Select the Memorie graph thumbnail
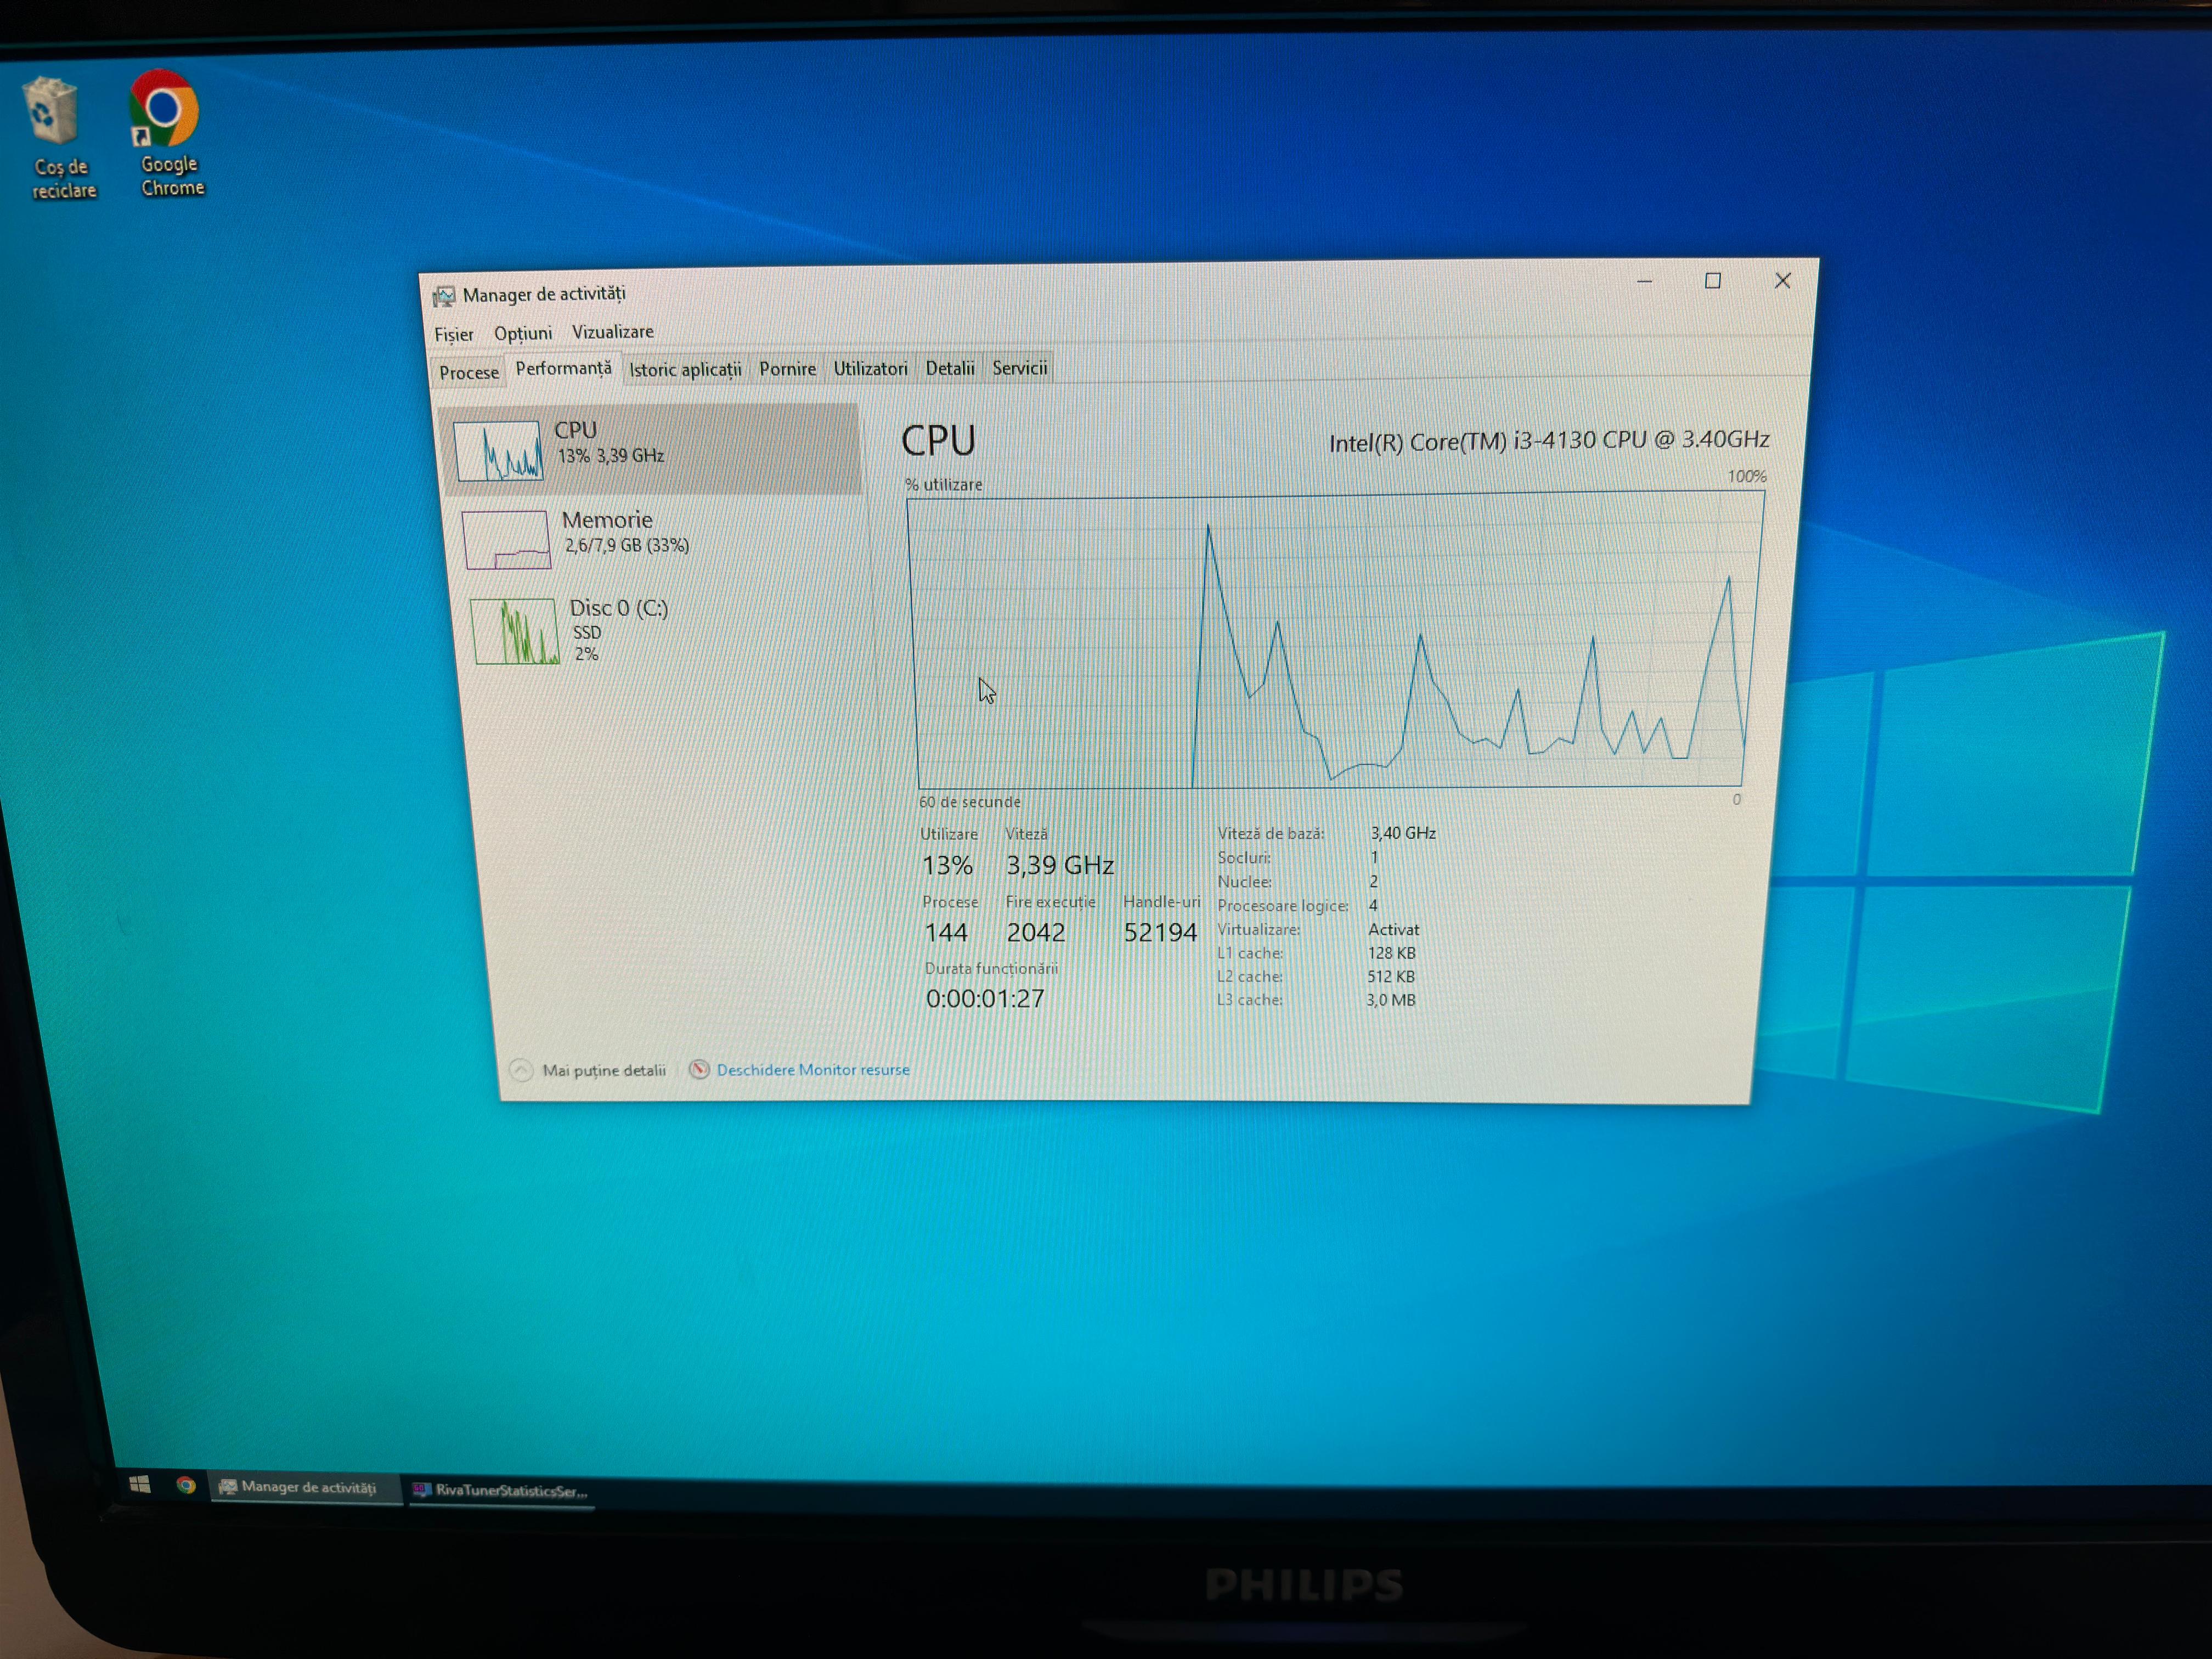Image resolution: width=2212 pixels, height=1659 pixels. point(506,539)
